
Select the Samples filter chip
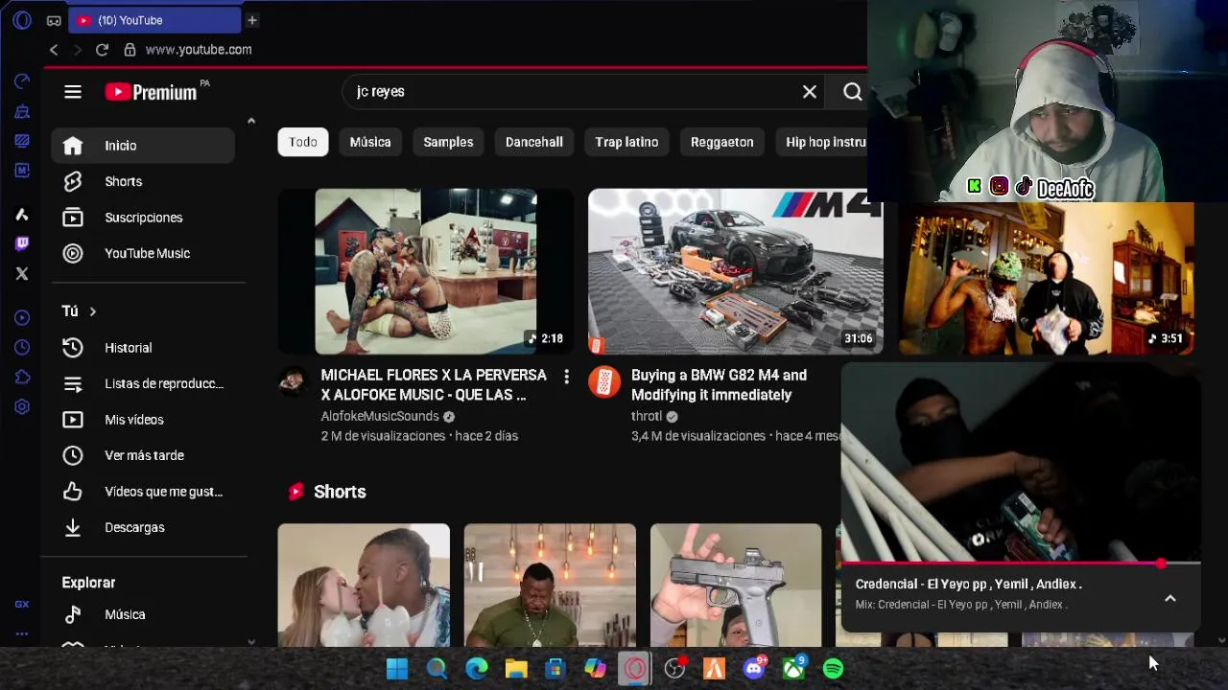pyautogui.click(x=448, y=142)
